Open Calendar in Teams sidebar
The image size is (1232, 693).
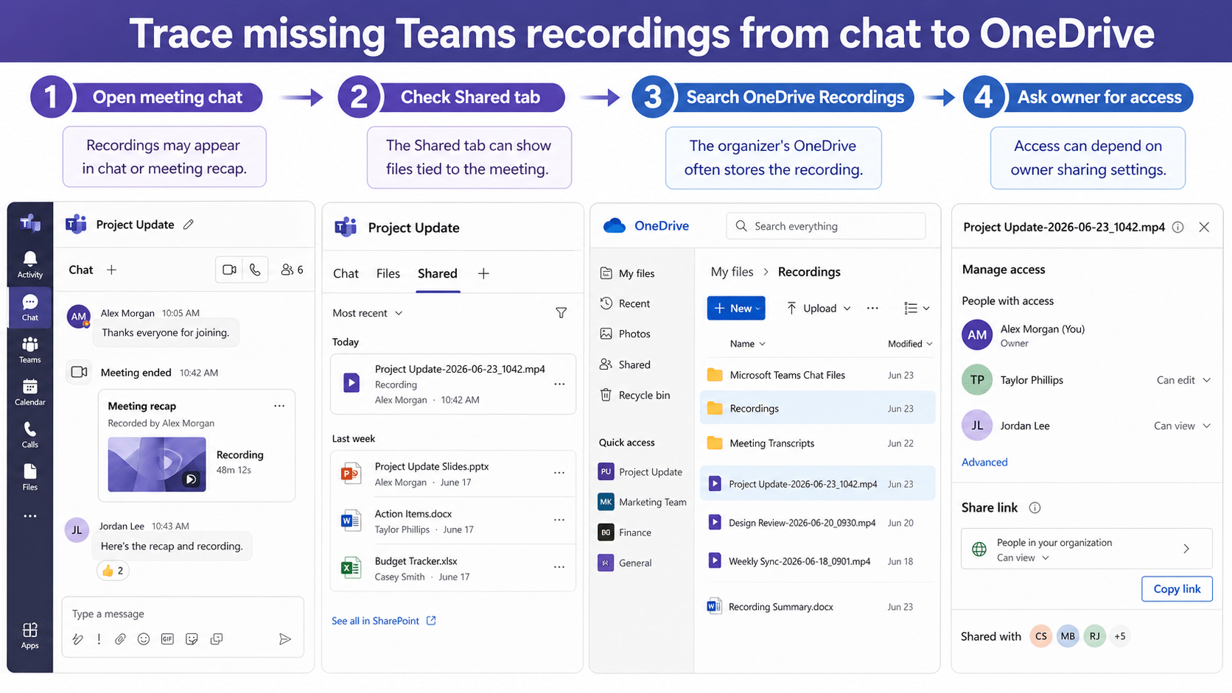tap(30, 393)
